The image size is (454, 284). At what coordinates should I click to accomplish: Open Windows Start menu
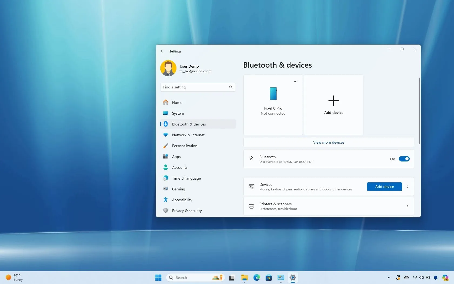pyautogui.click(x=158, y=278)
